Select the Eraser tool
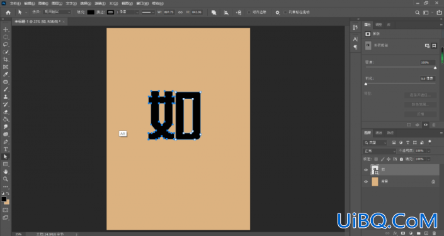Viewport: 444px width, 236px height. tap(6, 112)
